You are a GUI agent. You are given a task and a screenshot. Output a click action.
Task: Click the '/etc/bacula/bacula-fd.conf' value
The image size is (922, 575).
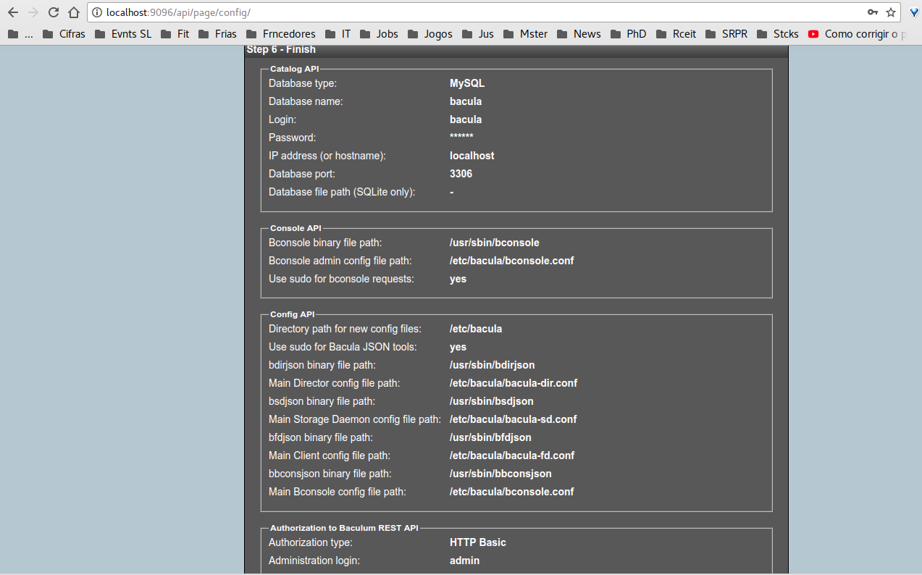pyautogui.click(x=512, y=456)
